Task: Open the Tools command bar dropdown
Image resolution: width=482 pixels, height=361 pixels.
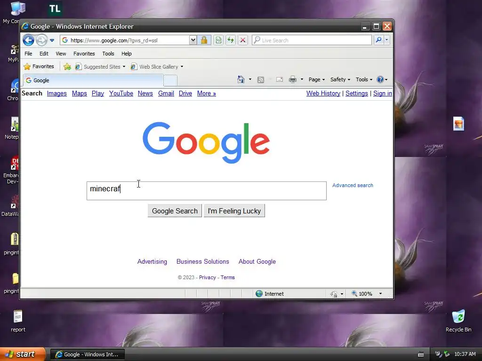Action: pos(364,79)
